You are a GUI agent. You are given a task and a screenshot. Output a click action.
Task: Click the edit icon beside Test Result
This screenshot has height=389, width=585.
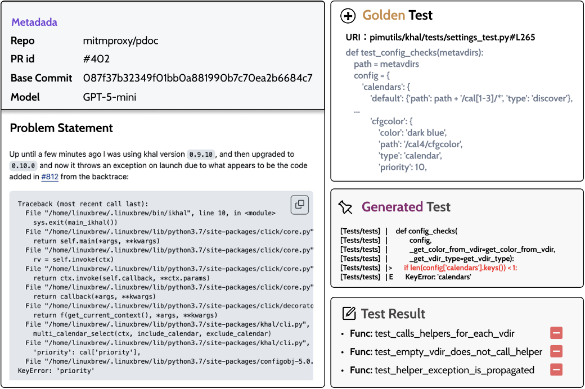click(x=349, y=314)
